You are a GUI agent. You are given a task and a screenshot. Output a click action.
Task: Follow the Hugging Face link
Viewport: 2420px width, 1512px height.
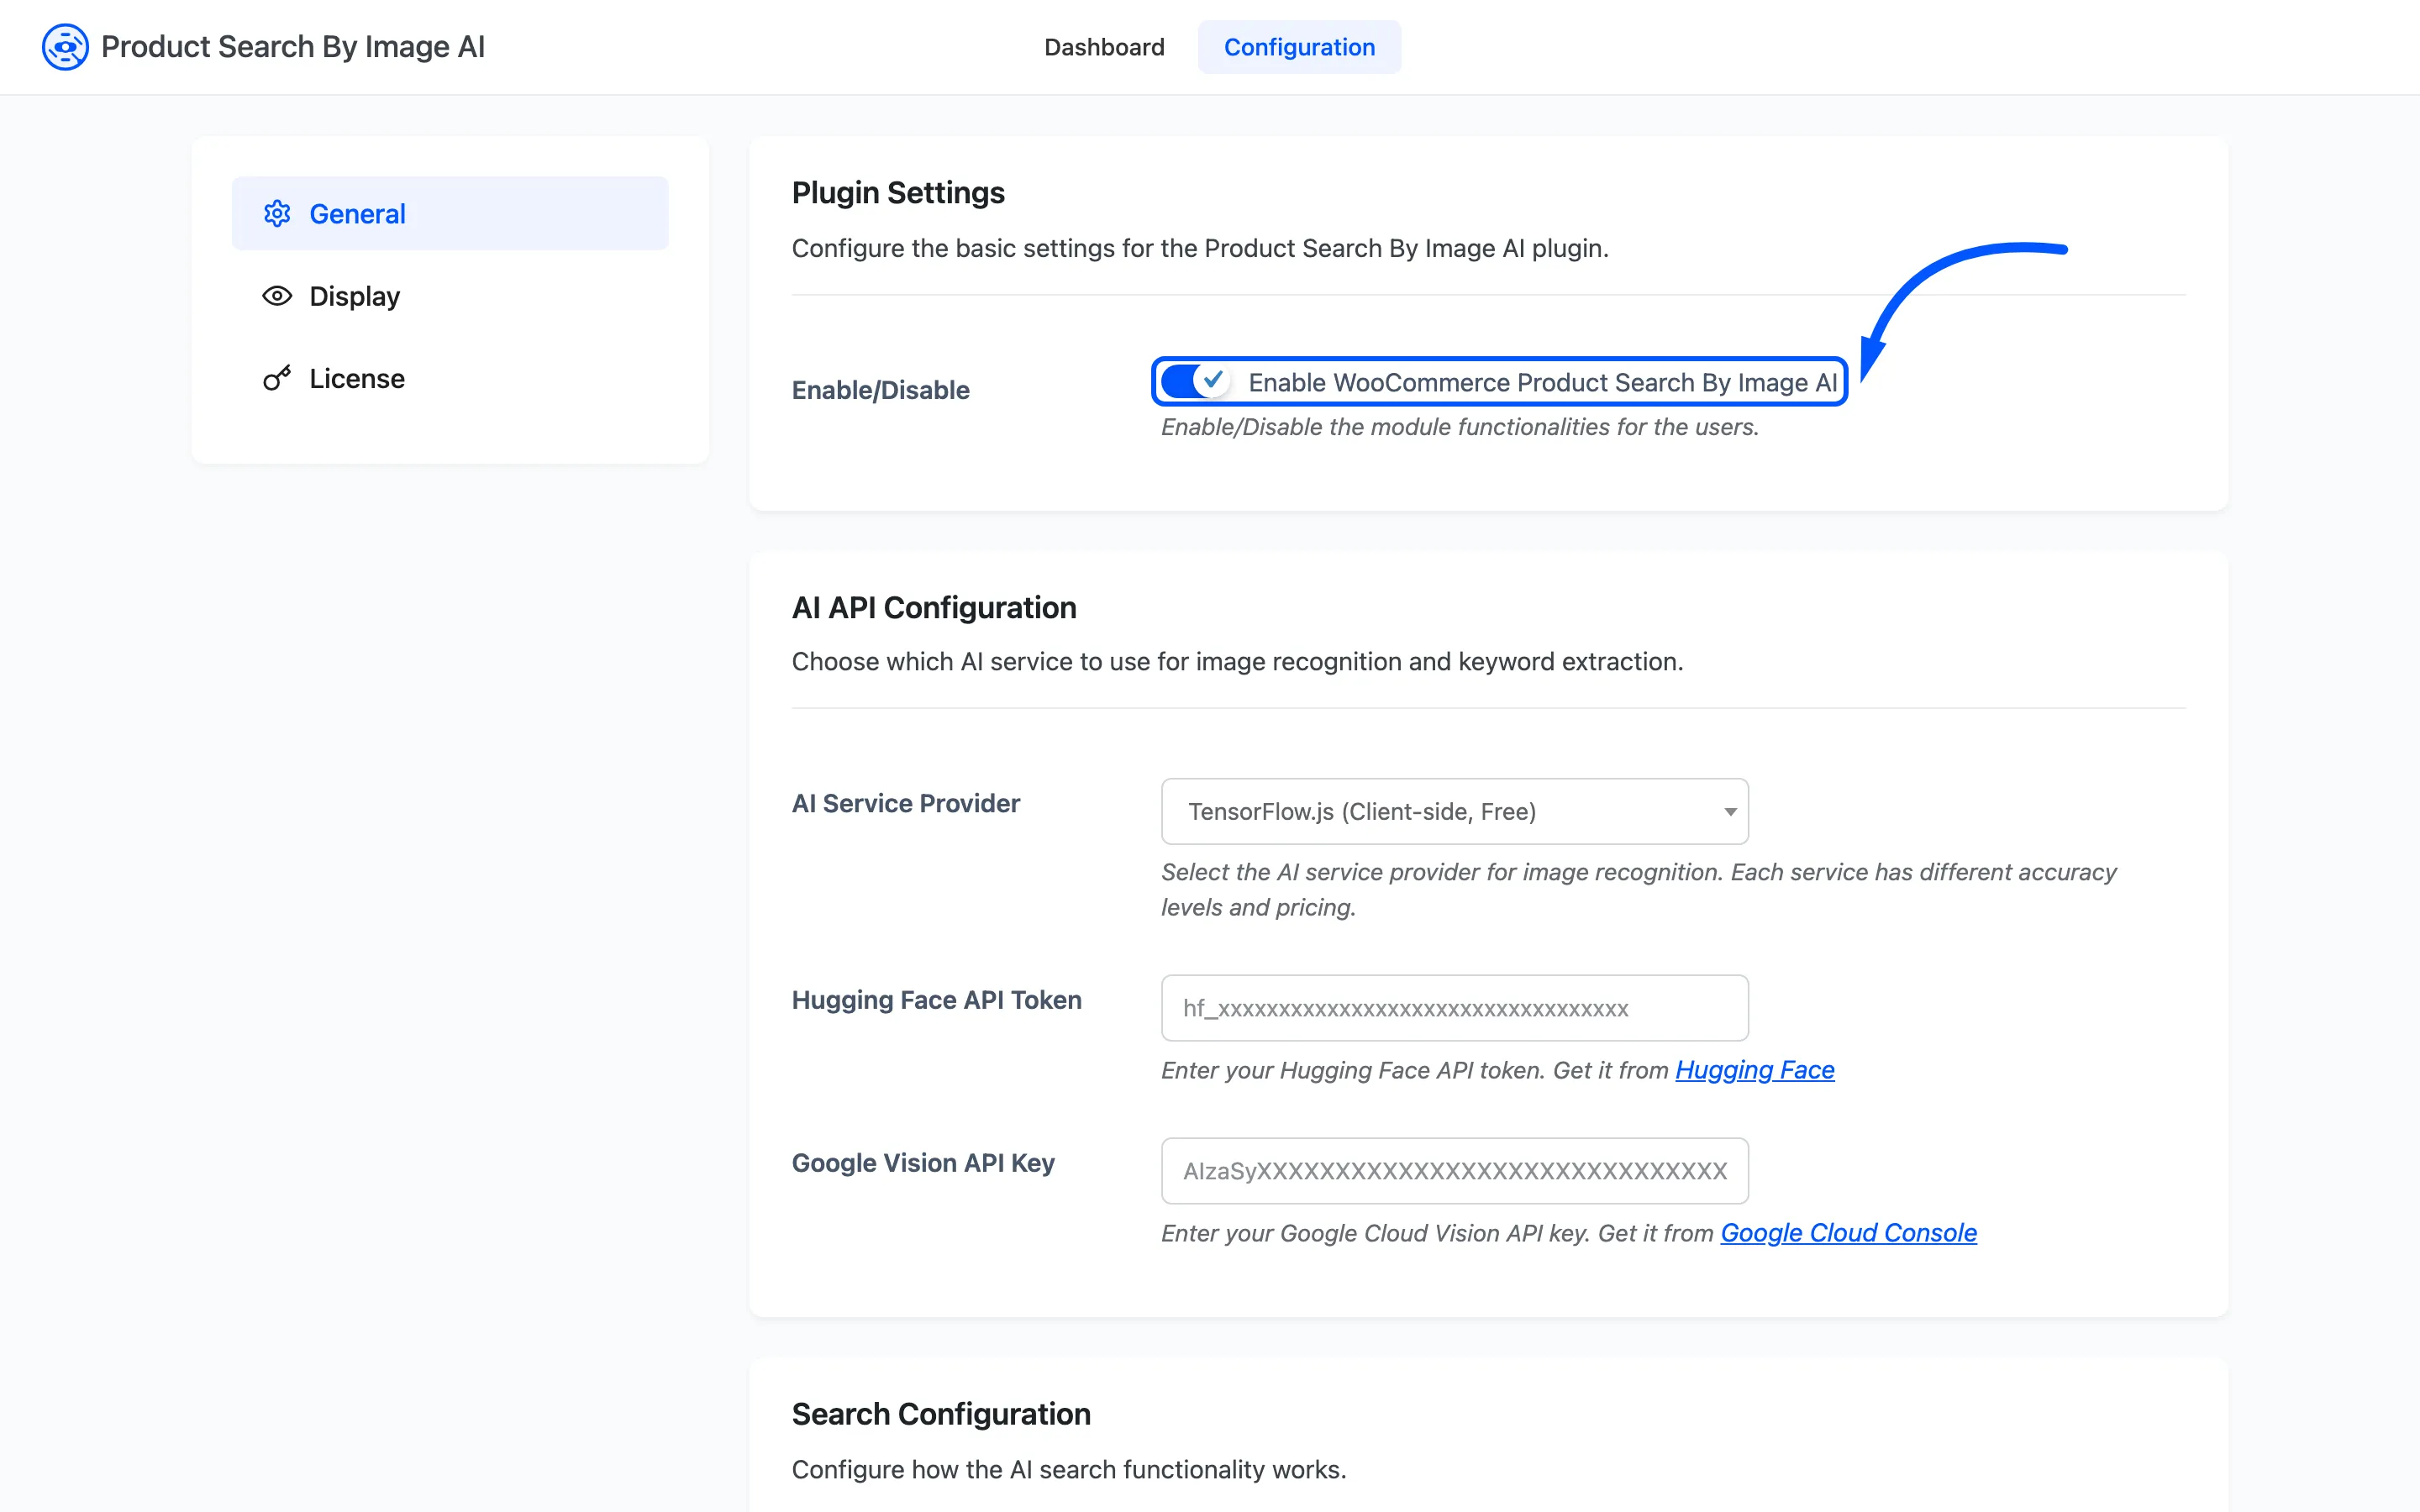[1754, 1070]
